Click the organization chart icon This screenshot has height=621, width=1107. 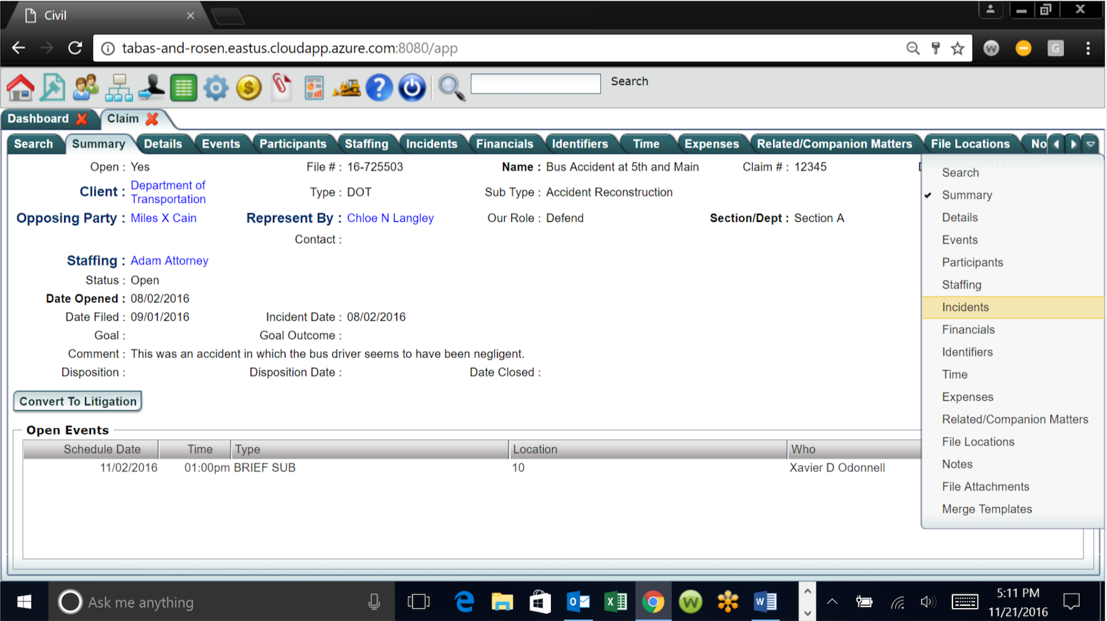[x=118, y=87]
